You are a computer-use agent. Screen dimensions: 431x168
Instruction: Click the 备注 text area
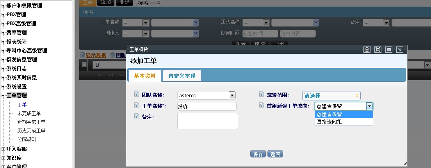[x=208, y=121]
